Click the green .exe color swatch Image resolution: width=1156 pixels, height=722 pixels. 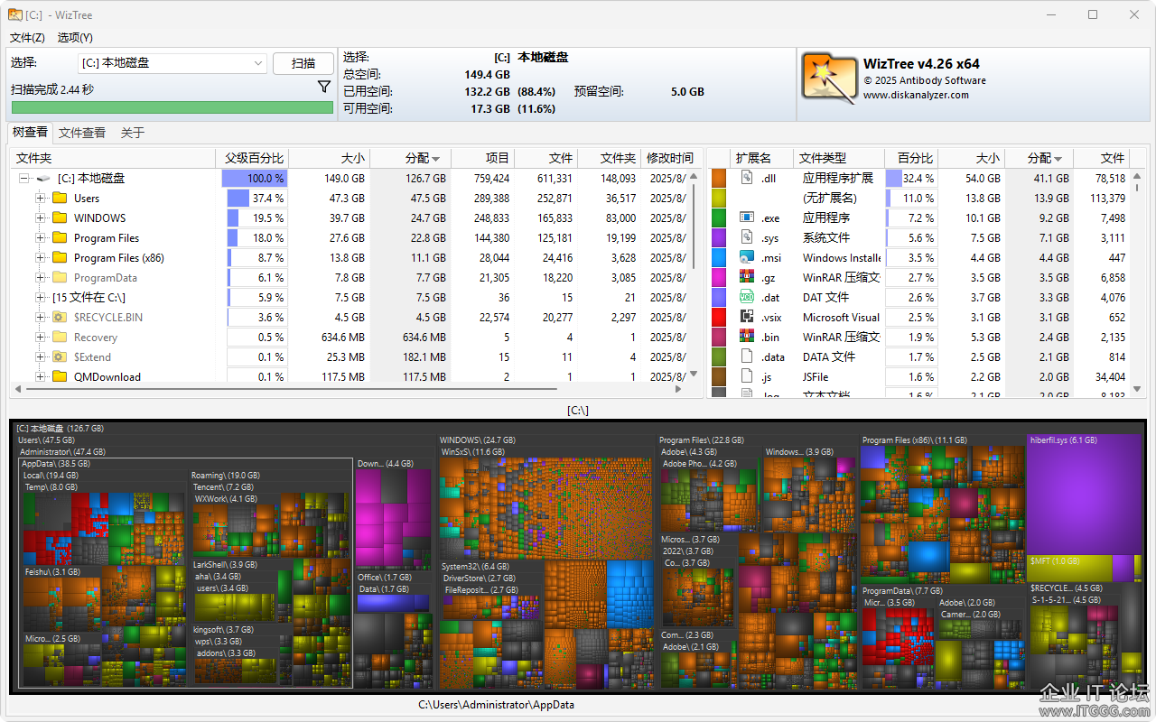point(719,218)
